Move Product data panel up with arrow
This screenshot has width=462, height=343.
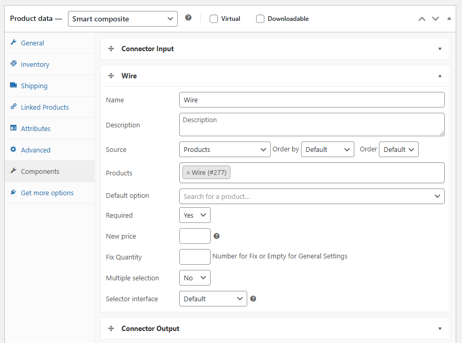pos(422,19)
